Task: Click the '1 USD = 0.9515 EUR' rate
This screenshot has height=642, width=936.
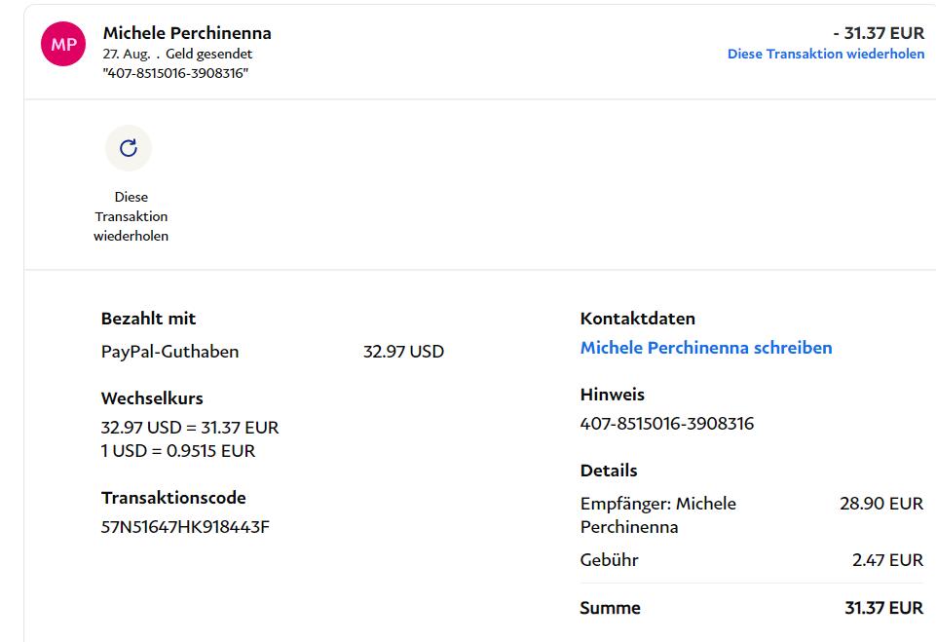Action: (178, 451)
